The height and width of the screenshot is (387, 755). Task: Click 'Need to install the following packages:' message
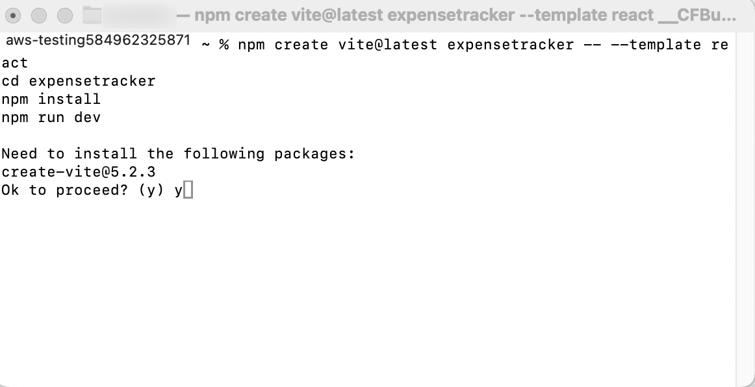point(178,154)
